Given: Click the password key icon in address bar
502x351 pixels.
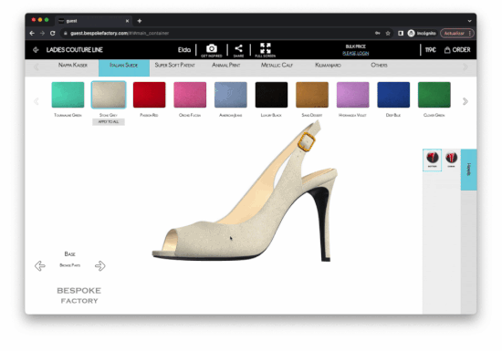Looking at the screenshot, I should click(378, 33).
